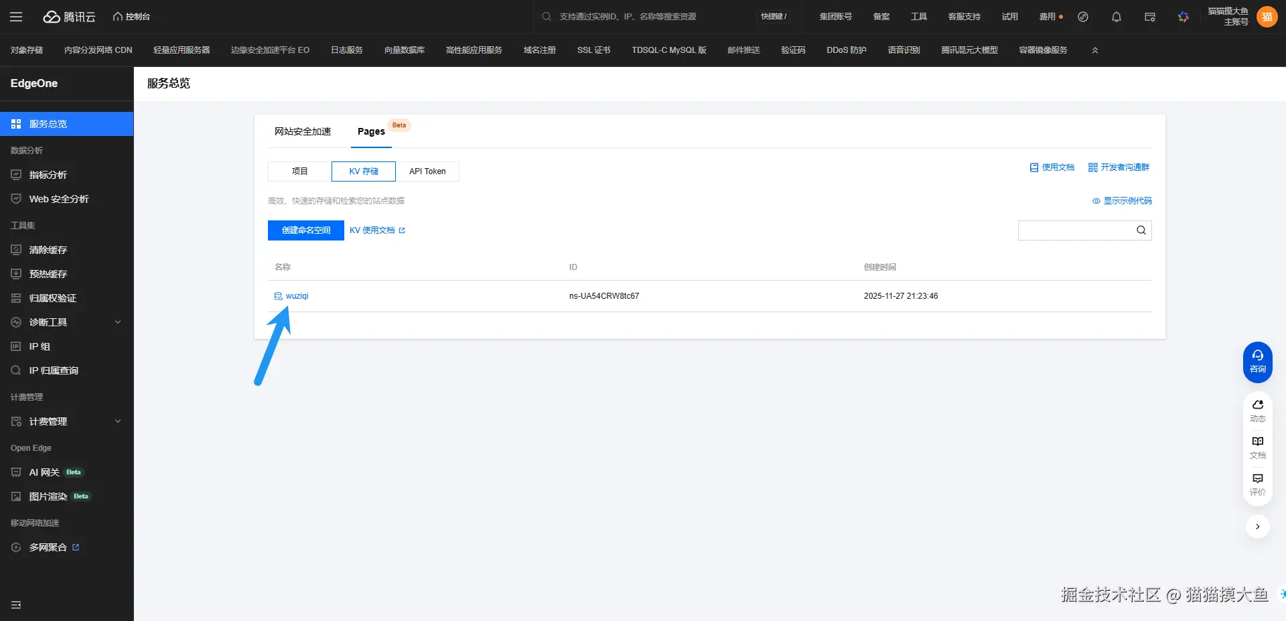Click the IP 组 sidebar icon

pyautogui.click(x=16, y=346)
